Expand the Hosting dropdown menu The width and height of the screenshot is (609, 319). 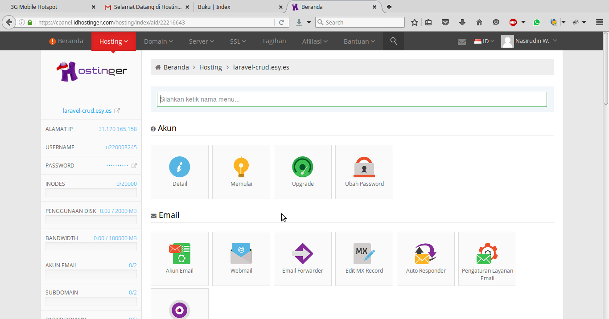tap(114, 41)
